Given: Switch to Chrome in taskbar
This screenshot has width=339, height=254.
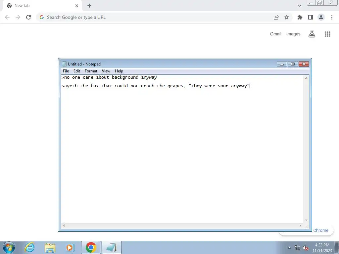Looking at the screenshot, I should click(91, 247).
